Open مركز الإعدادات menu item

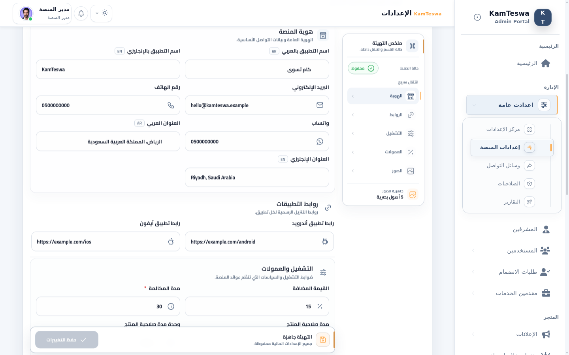(510, 129)
